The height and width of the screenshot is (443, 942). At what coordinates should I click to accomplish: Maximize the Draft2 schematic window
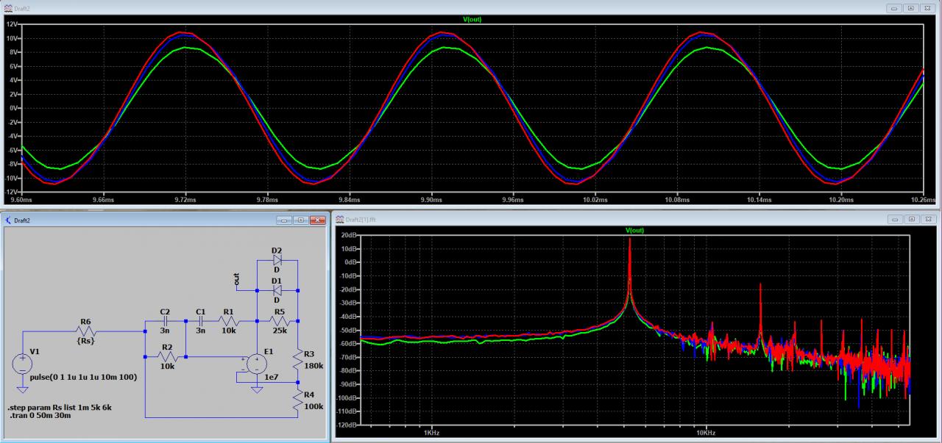[301, 220]
